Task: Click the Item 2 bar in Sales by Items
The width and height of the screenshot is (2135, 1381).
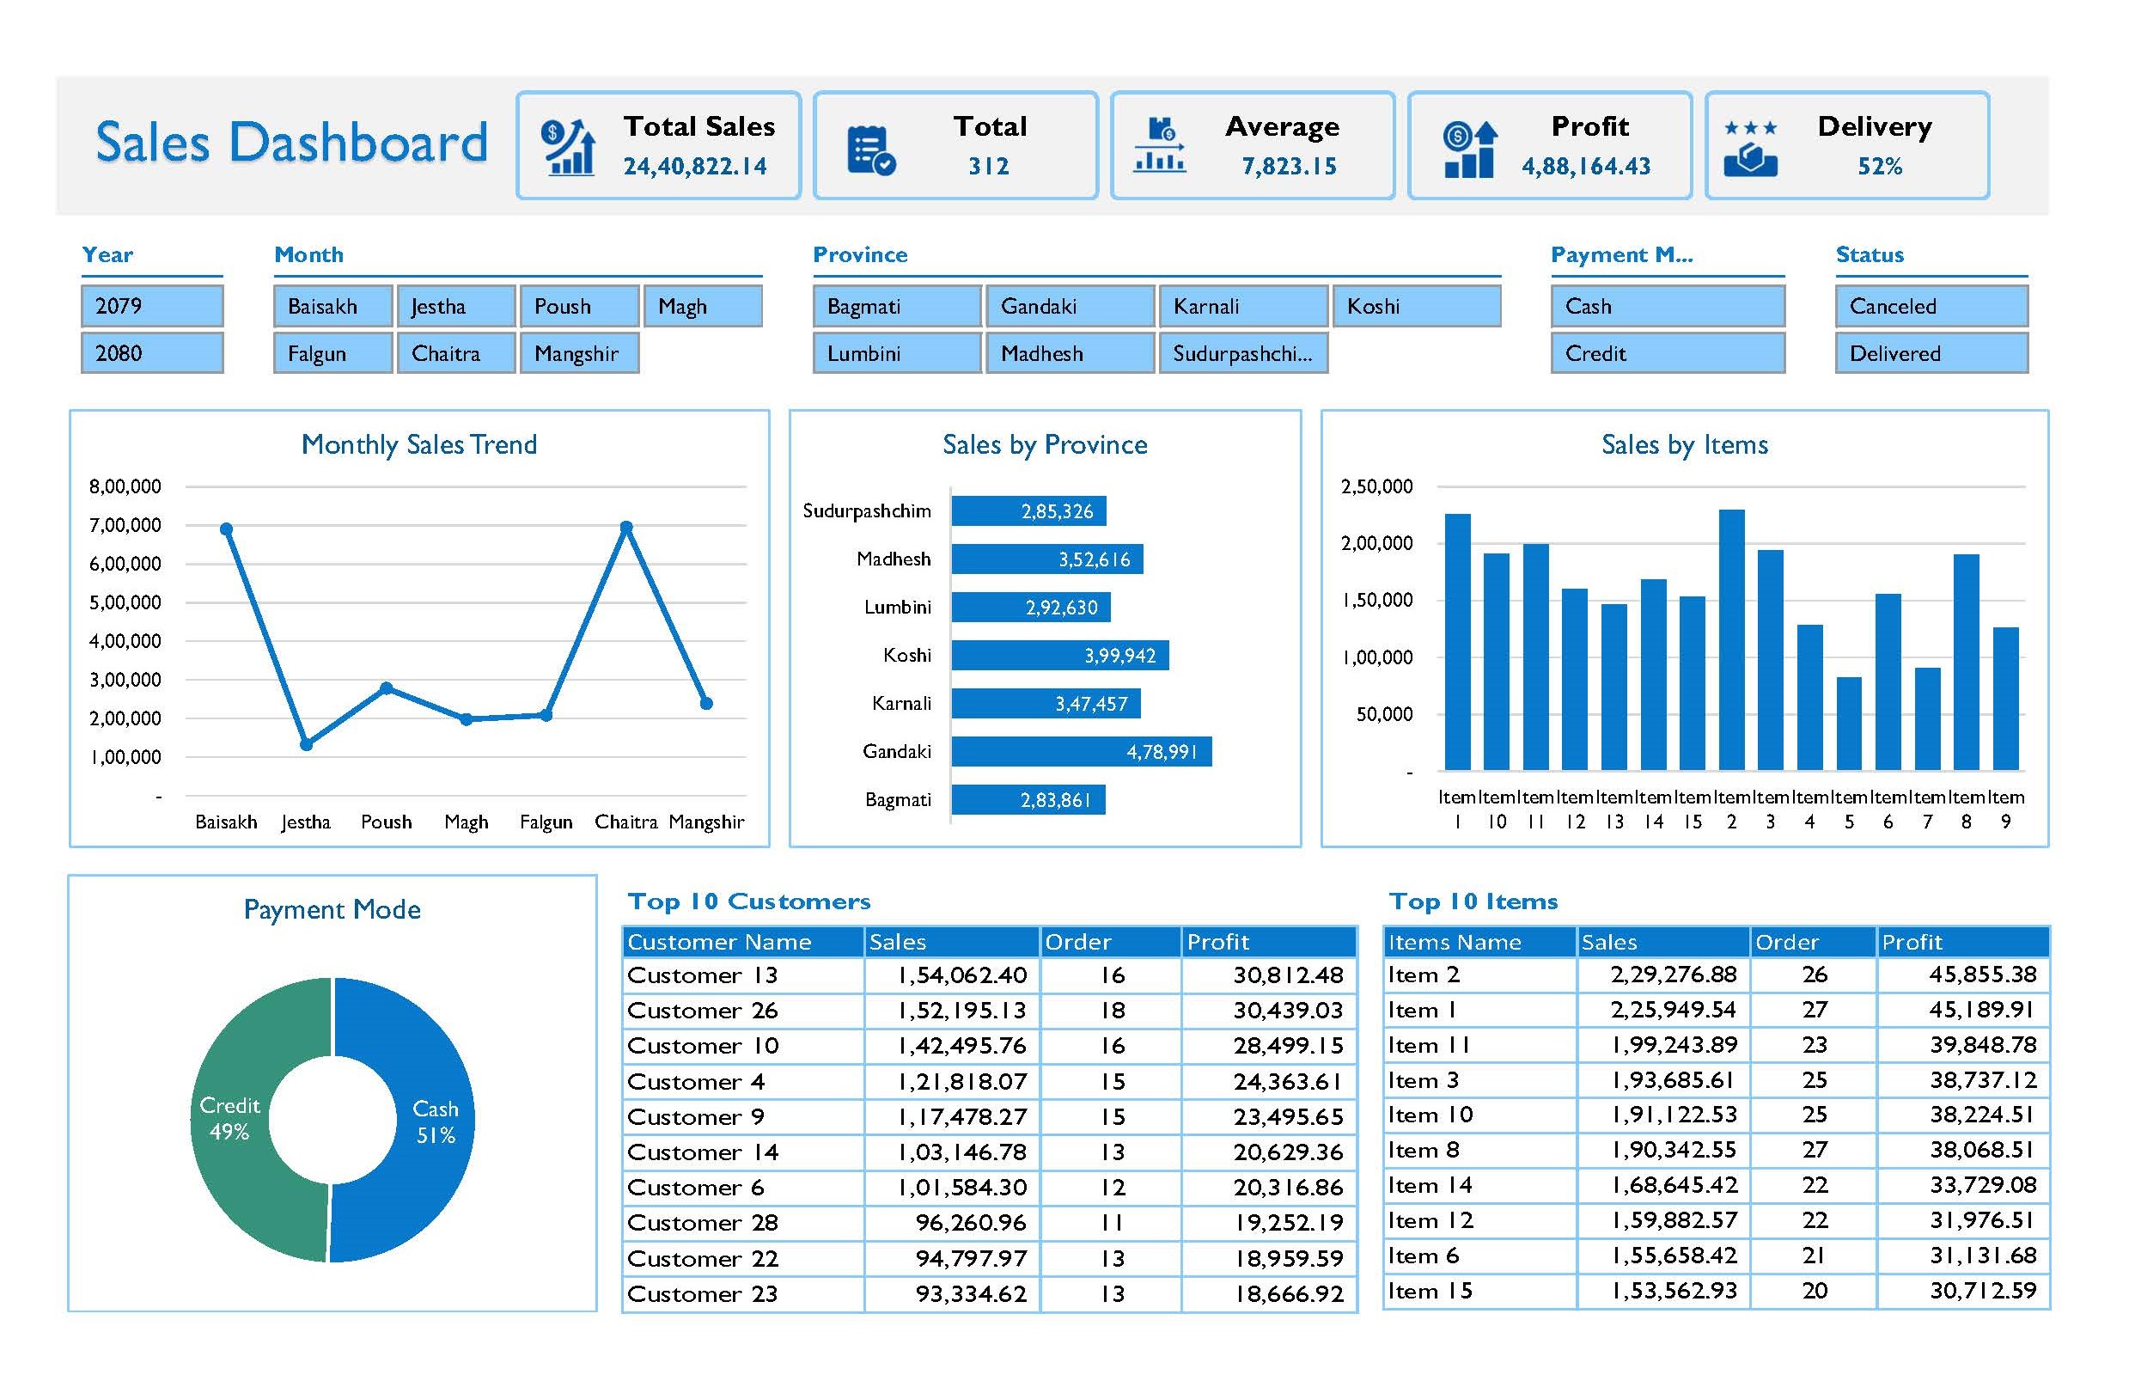Action: tap(1732, 640)
